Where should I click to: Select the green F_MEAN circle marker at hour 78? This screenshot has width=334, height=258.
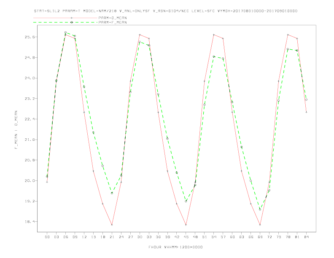pyautogui.click(x=288, y=49)
